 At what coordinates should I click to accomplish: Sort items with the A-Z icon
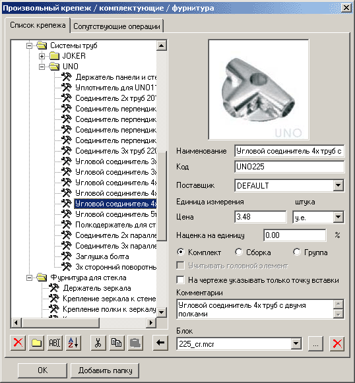tap(73, 343)
